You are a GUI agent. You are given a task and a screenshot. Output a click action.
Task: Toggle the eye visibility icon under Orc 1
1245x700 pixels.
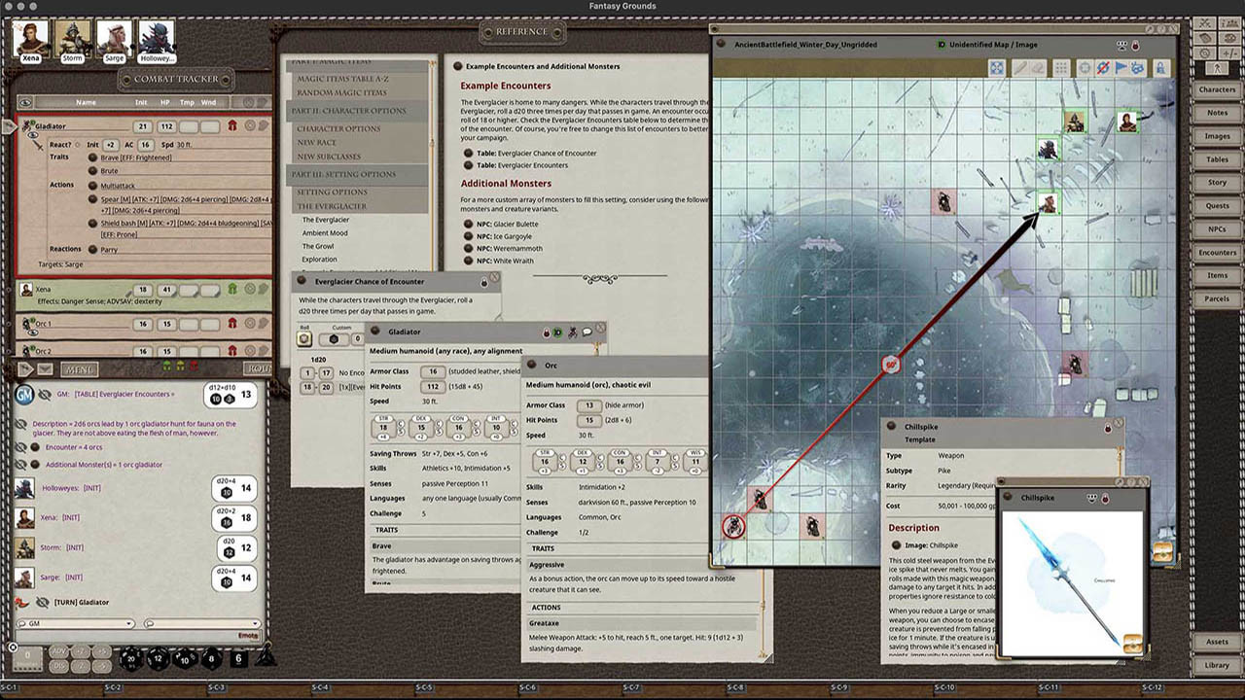coord(33,332)
